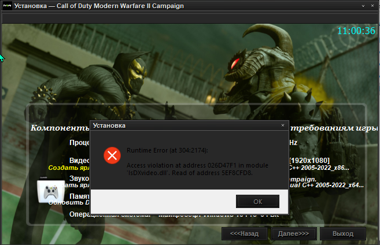Click the red error X icon
This screenshot has width=380, height=245.
(x=111, y=155)
